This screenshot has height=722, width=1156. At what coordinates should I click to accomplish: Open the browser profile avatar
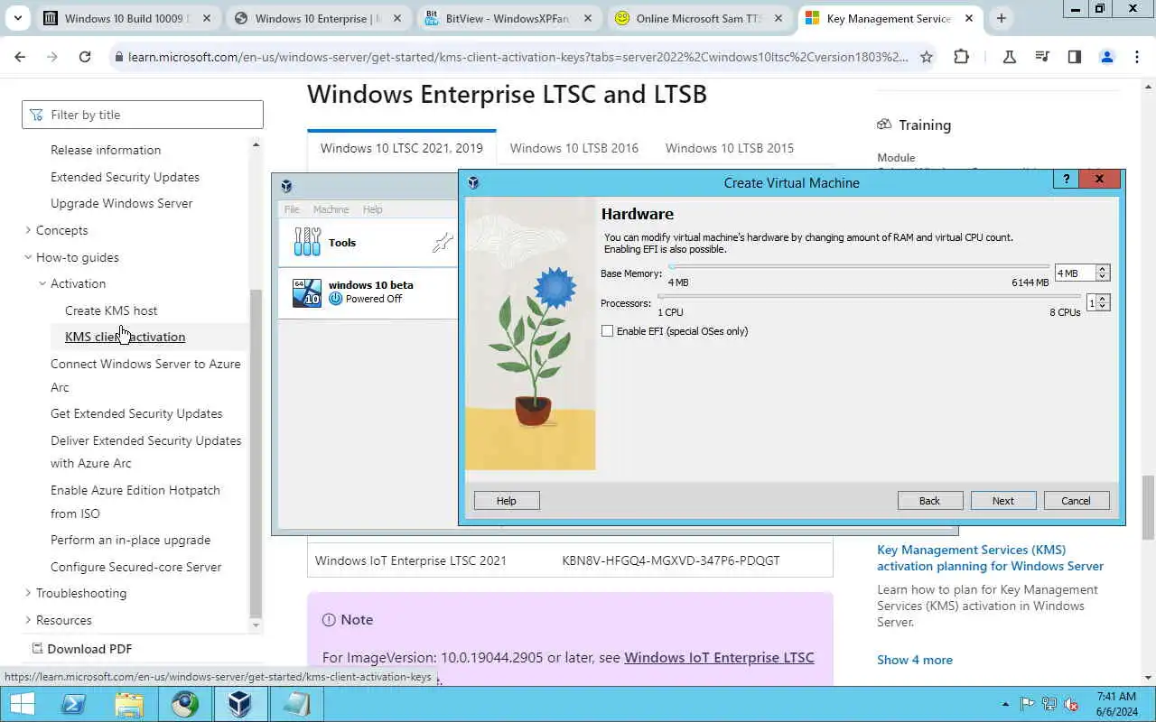[x=1106, y=57]
